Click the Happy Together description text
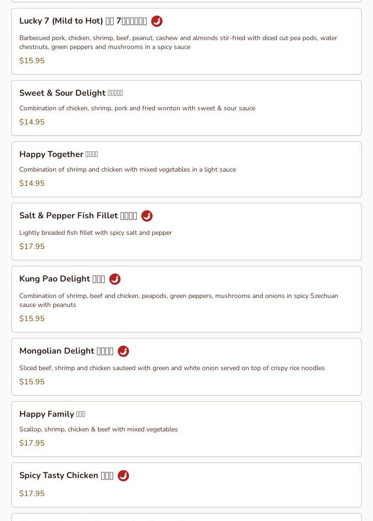 coord(128,169)
